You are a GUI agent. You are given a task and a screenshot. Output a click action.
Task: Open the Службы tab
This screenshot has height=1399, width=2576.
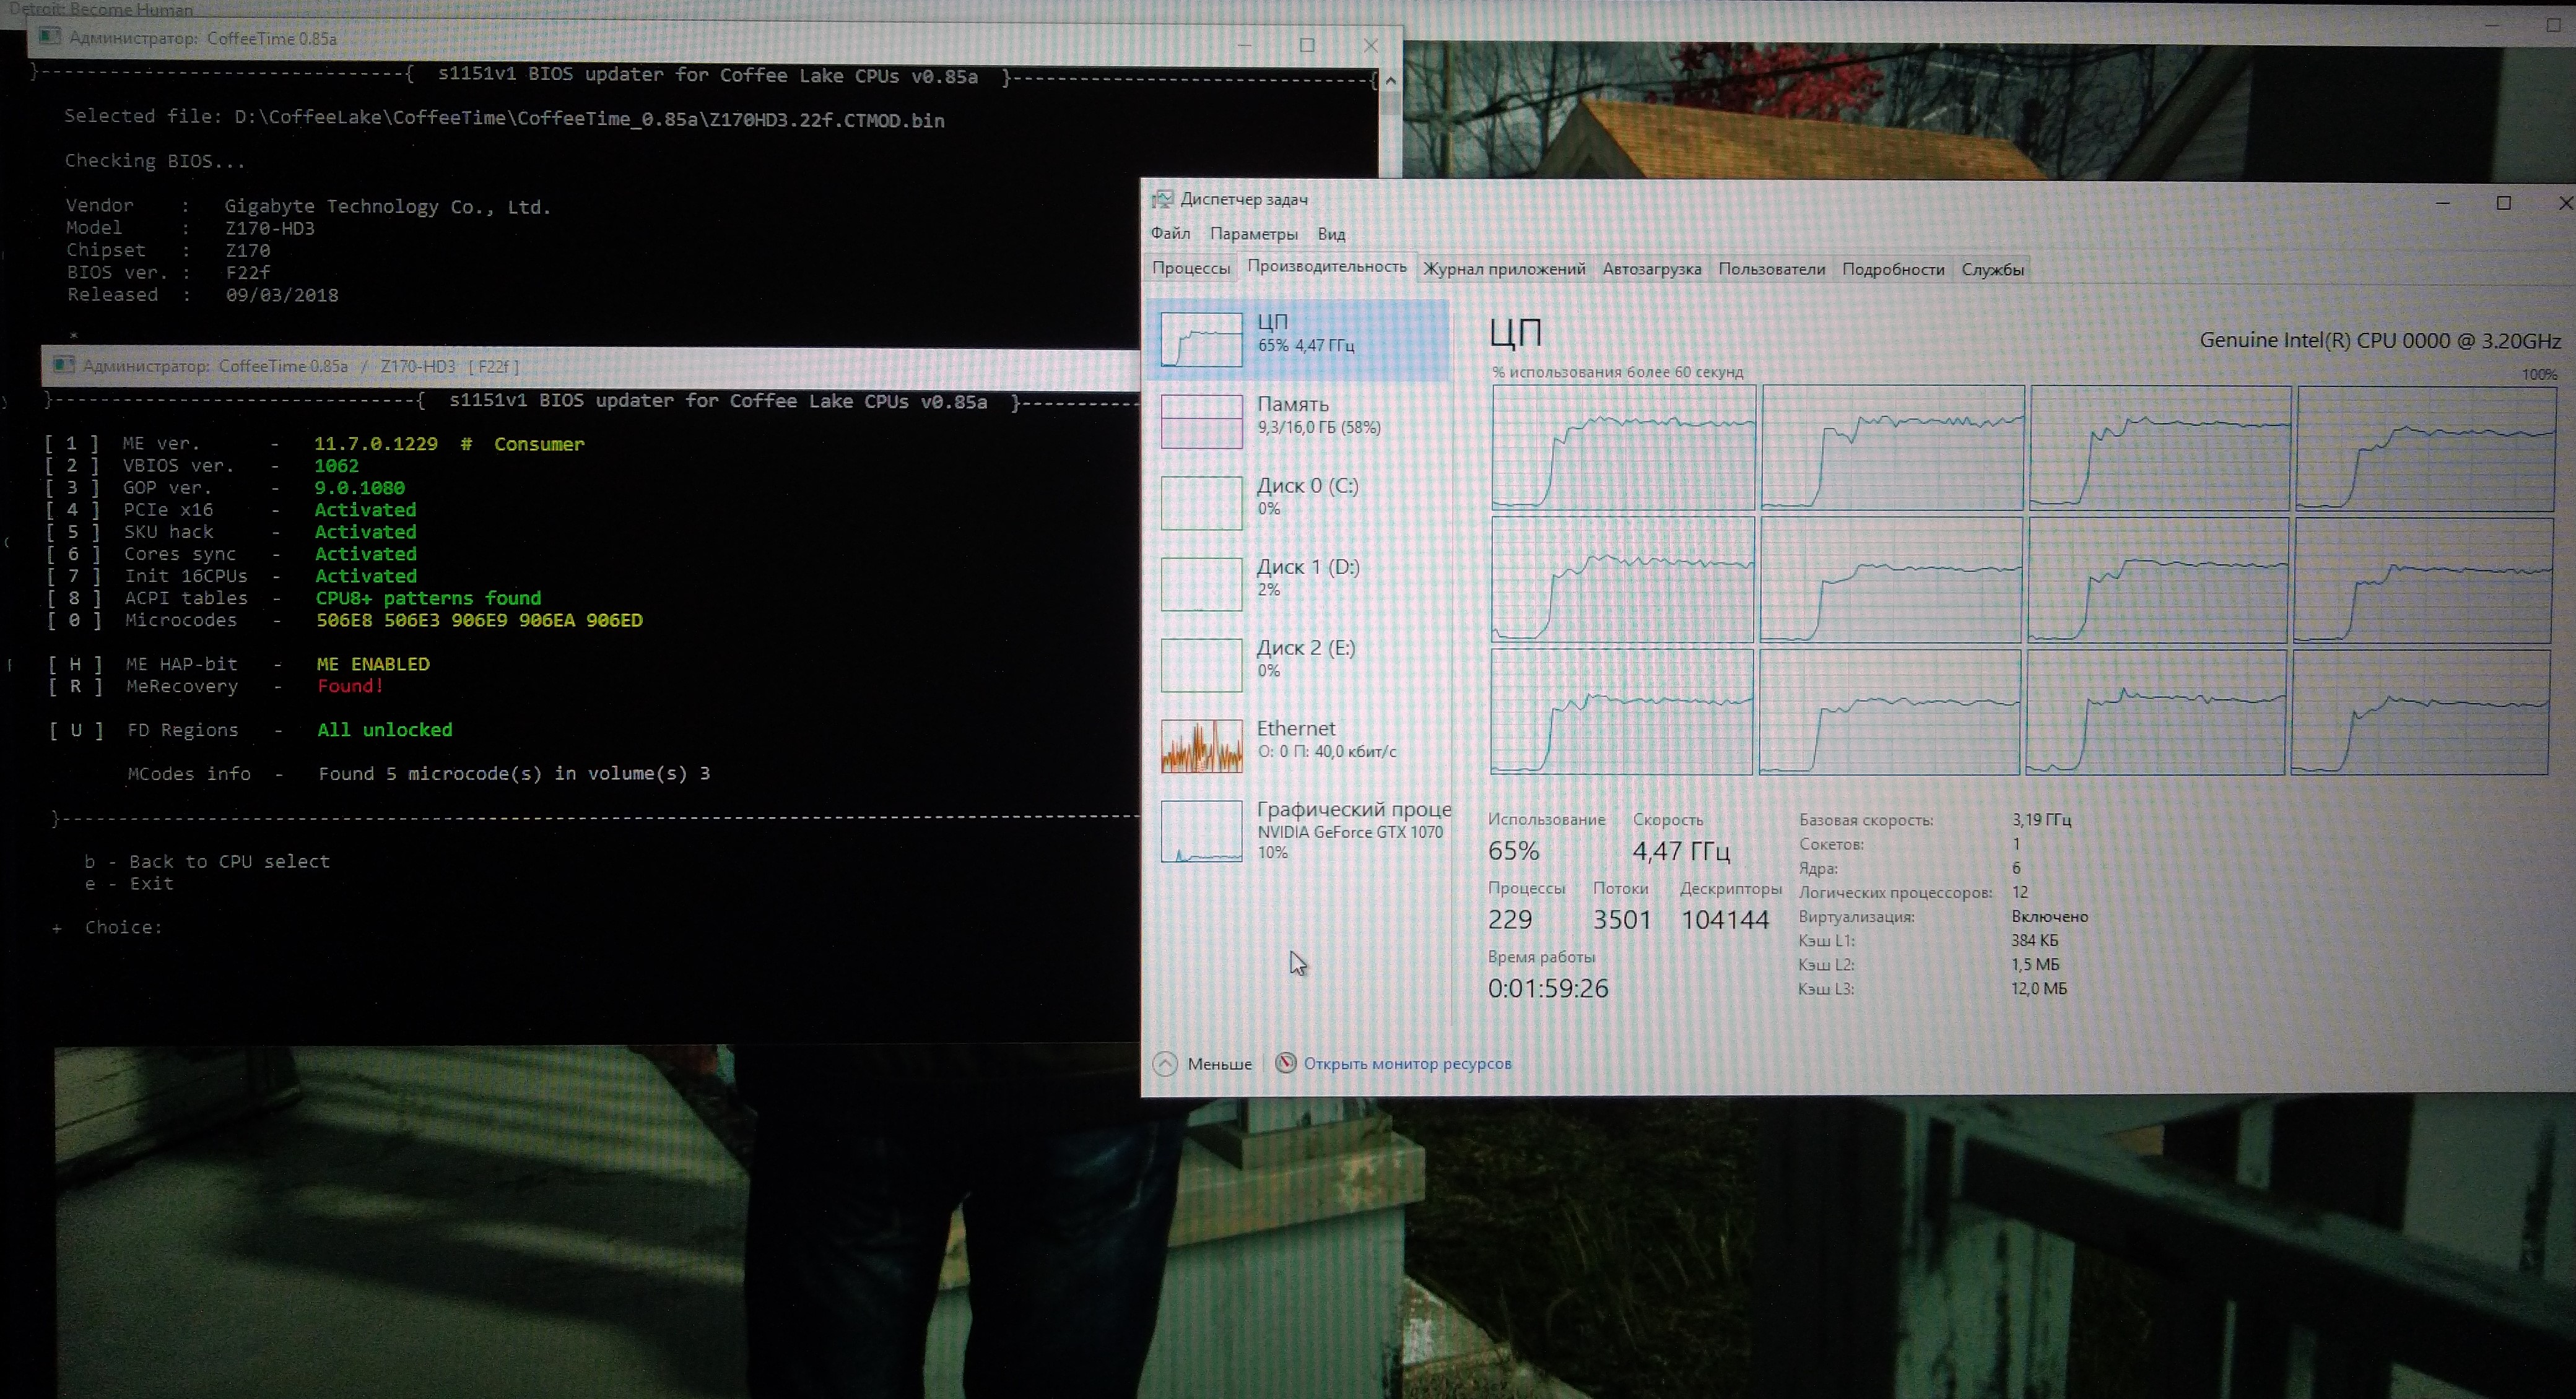click(1992, 269)
